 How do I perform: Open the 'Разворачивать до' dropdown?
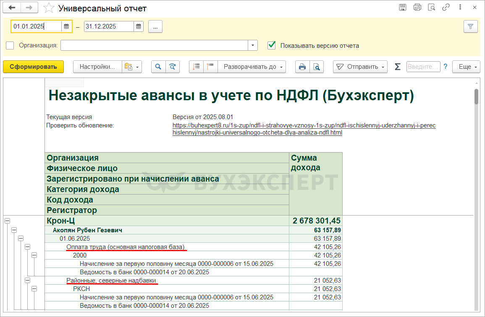click(x=252, y=67)
